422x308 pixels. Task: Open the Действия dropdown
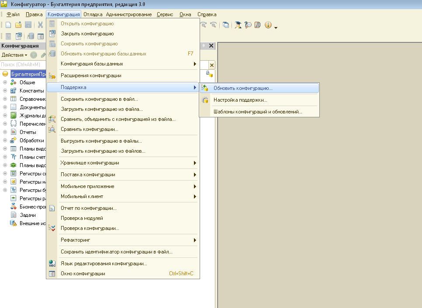[14, 55]
